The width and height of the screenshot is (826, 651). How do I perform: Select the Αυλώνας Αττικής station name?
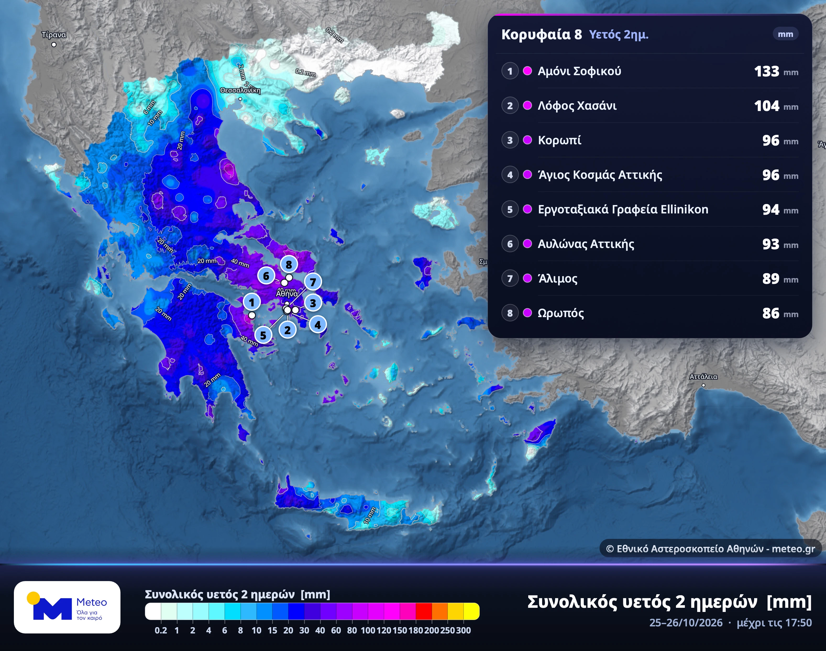click(586, 244)
